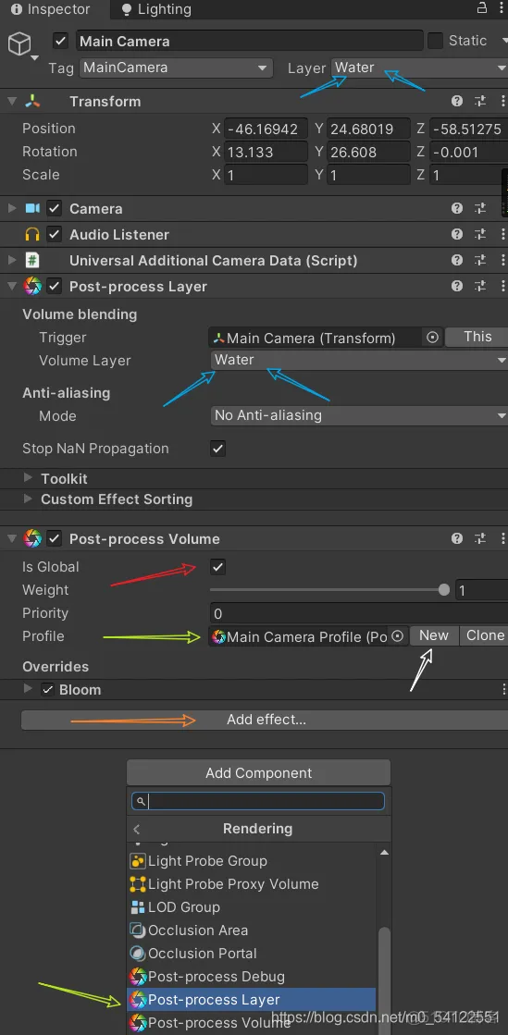This screenshot has width=508, height=1035.
Task: Open Post-process Layer presets icon
Action: click(x=480, y=287)
